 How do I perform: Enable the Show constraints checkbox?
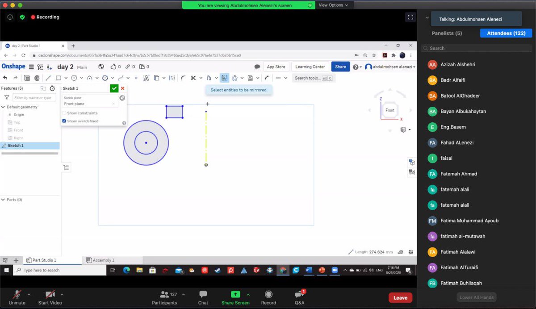pyautogui.click(x=64, y=113)
